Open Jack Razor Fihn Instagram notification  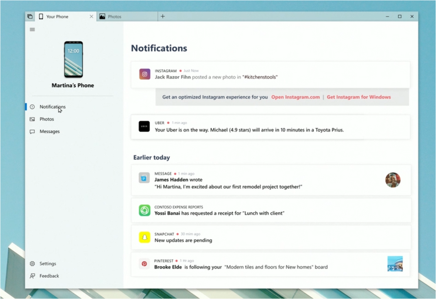(270, 75)
